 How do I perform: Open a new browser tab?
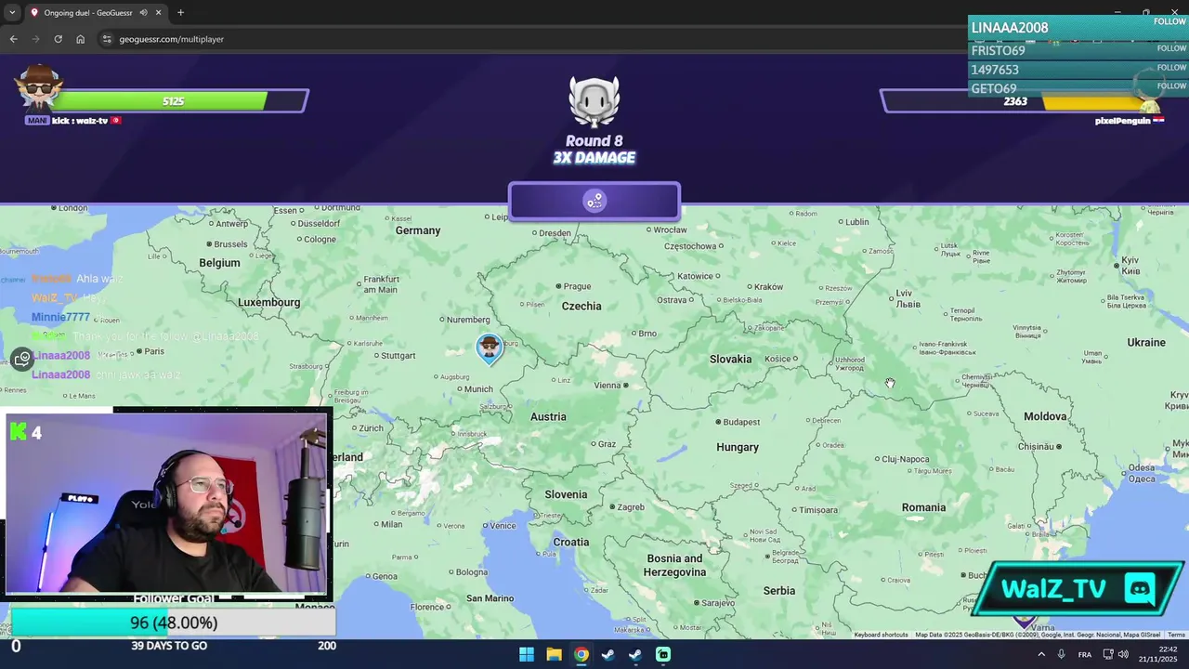pos(180,13)
